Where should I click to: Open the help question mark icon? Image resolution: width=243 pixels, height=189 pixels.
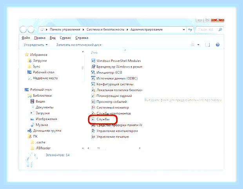tap(218, 45)
